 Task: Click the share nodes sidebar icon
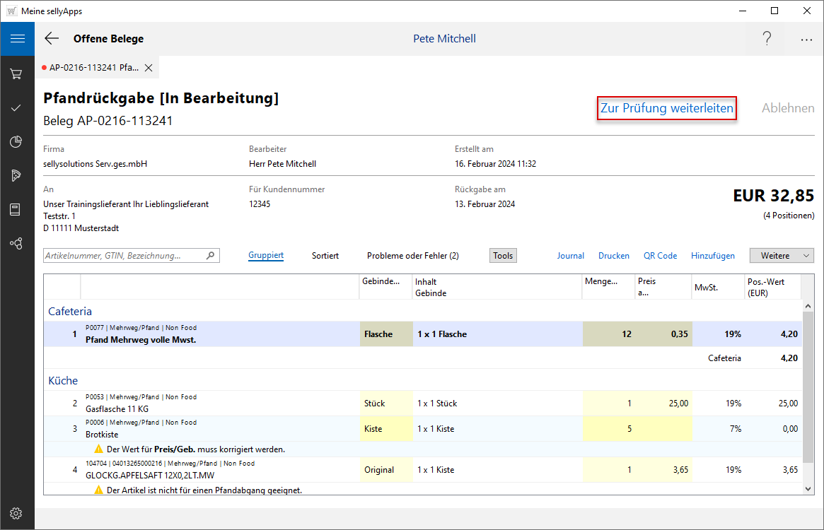(x=17, y=244)
